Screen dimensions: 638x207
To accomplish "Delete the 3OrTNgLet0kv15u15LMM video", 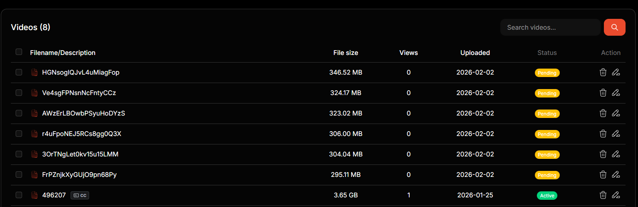I will click(x=603, y=154).
